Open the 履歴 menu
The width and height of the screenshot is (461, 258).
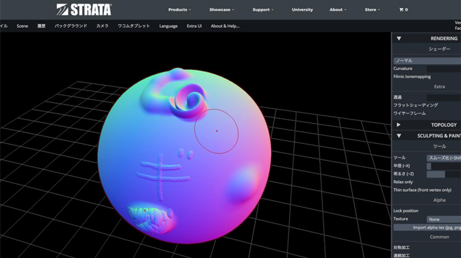[x=41, y=26]
